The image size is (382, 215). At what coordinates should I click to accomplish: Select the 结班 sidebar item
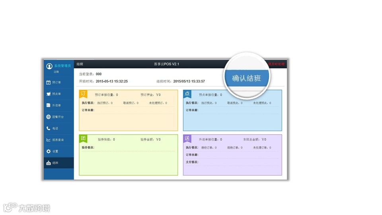(59, 163)
